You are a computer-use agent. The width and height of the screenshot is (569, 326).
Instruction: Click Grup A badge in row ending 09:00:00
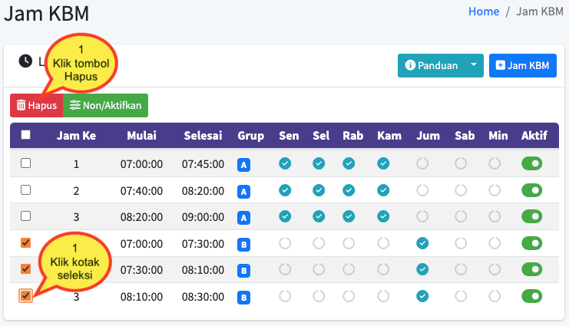[x=244, y=218]
